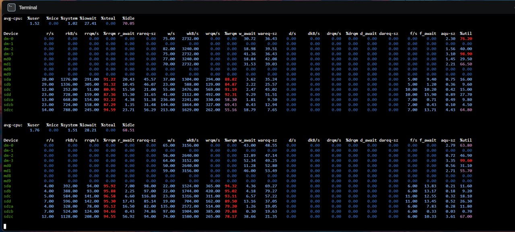
Task: Click the red %rrqm value 95.92
Action: [109, 186]
